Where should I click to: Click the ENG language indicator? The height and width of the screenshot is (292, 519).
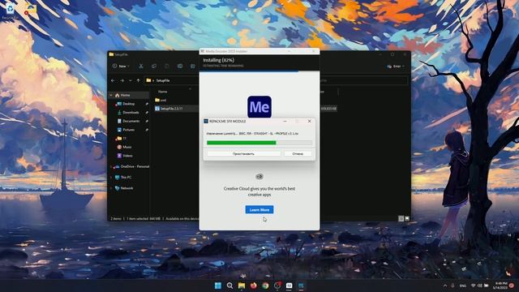[x=463, y=286]
